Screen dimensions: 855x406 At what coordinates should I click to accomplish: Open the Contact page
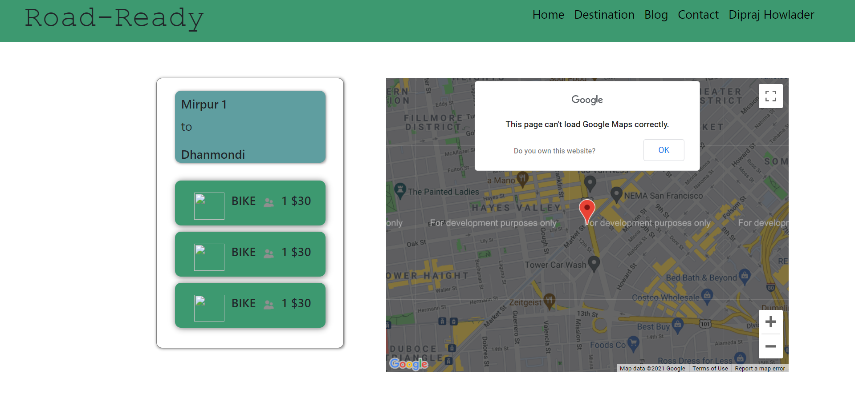pos(698,15)
